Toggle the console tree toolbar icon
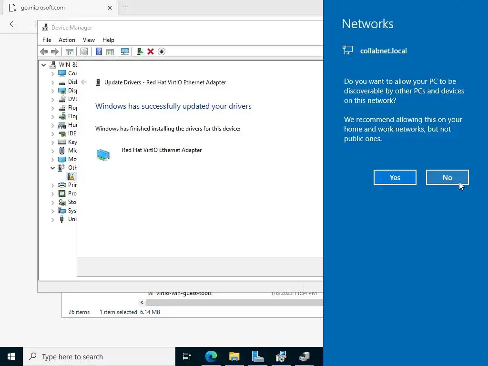Image resolution: width=488 pixels, height=366 pixels. (70, 51)
